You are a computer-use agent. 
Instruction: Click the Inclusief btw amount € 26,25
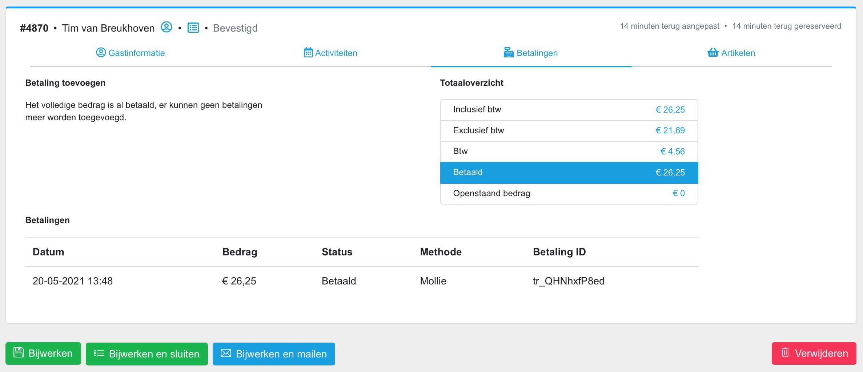670,110
